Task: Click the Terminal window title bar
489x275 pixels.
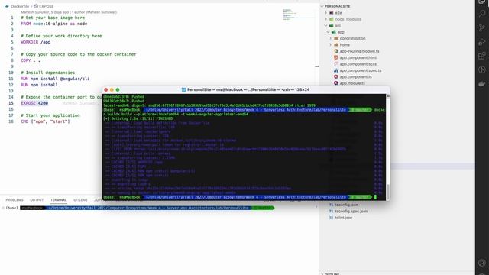Action: click(x=246, y=90)
